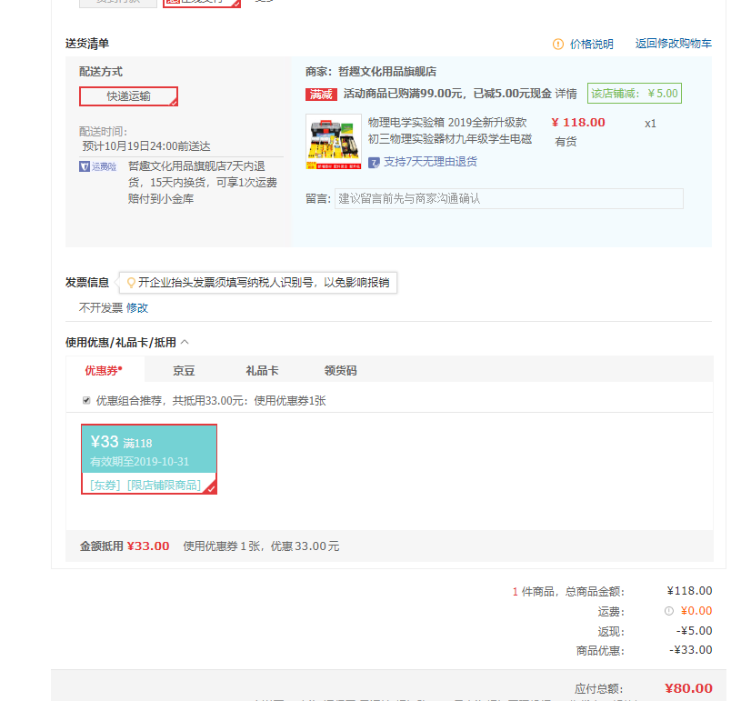Screen dimensions: 731x701
Task: Switch to the 领货码 tab
Action: 340,371
